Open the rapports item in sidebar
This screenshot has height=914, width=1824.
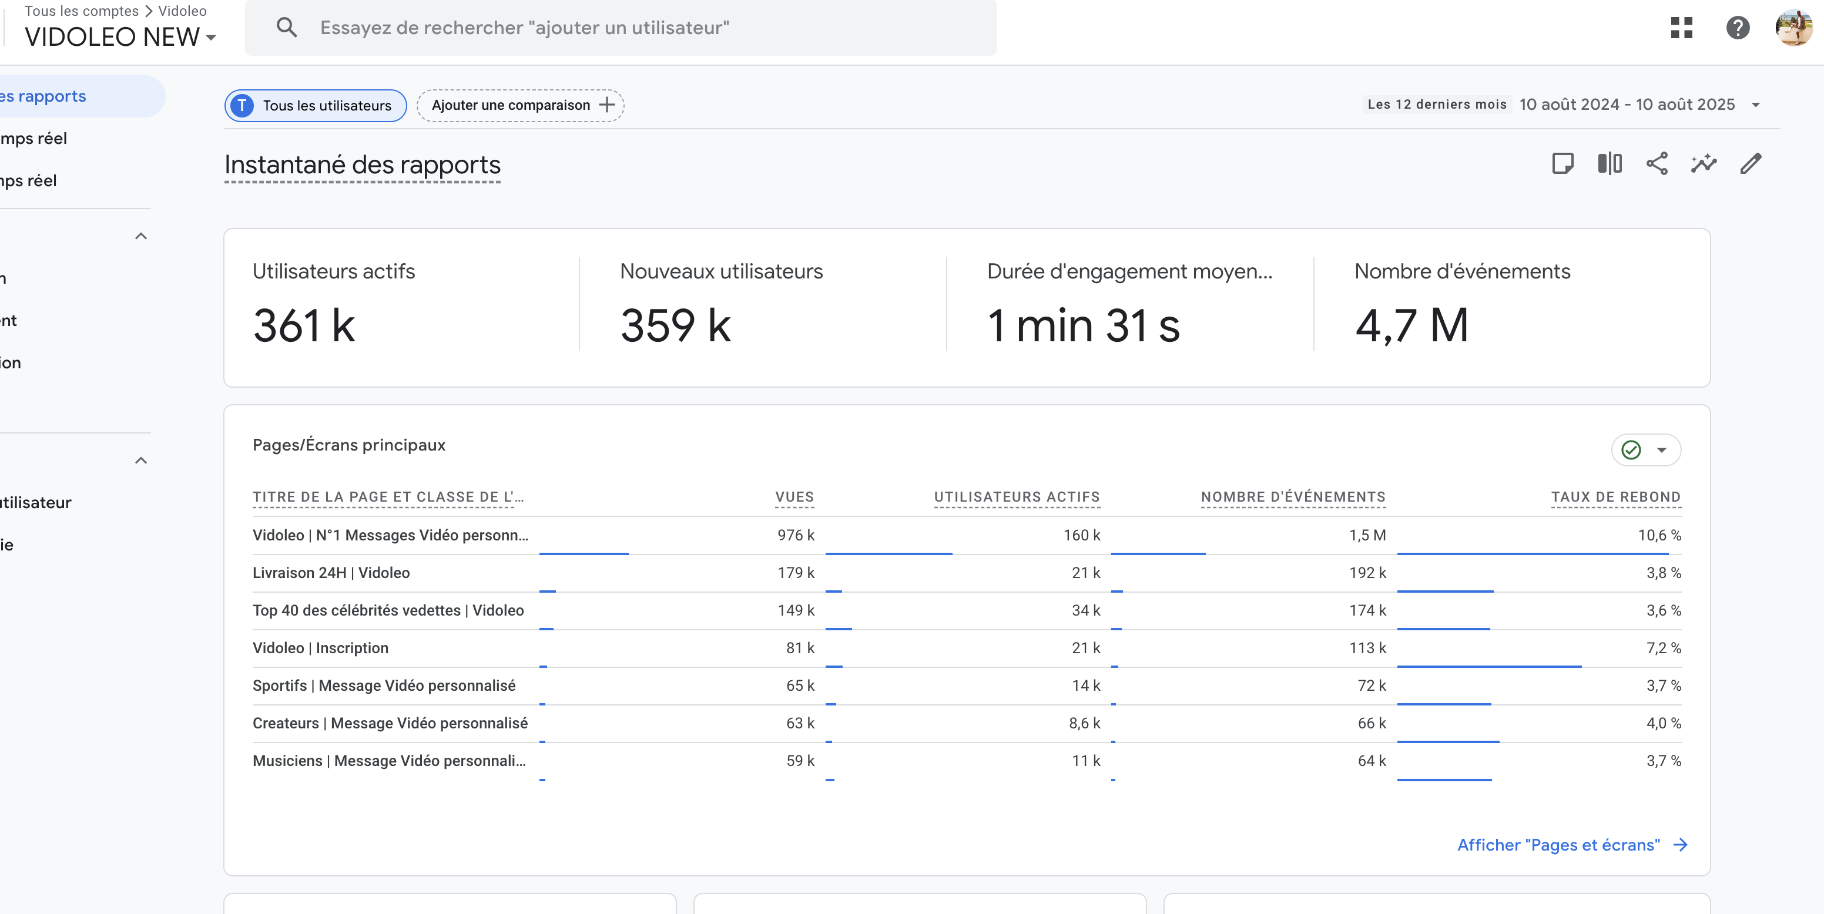(x=49, y=96)
